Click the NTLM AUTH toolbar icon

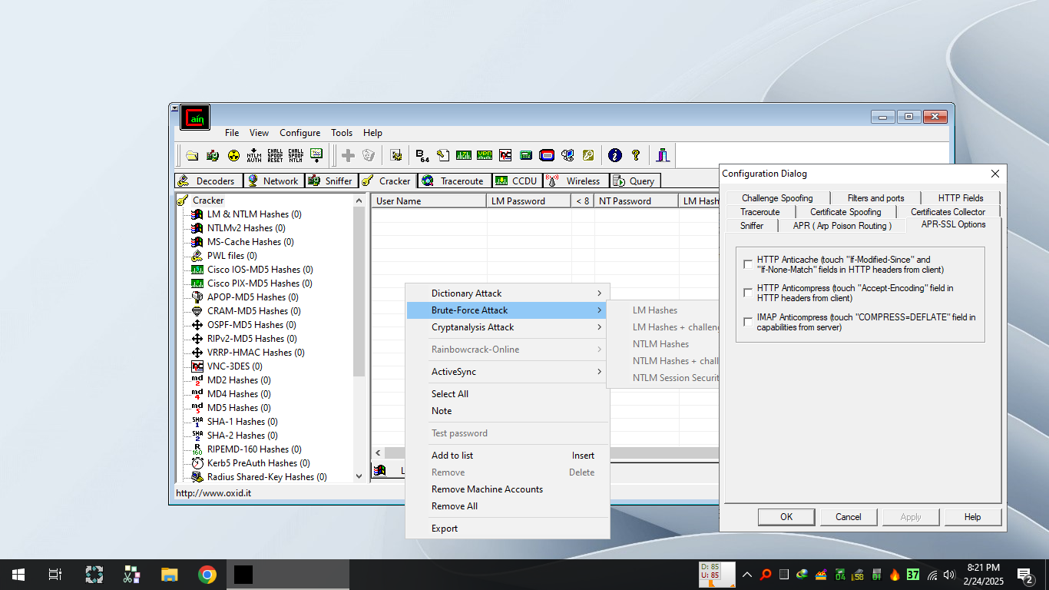254,155
